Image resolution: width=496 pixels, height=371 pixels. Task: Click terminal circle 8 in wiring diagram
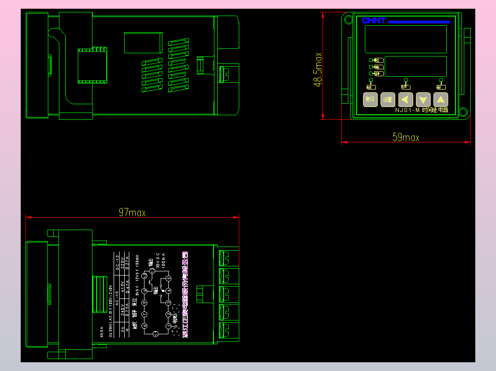click(144, 303)
